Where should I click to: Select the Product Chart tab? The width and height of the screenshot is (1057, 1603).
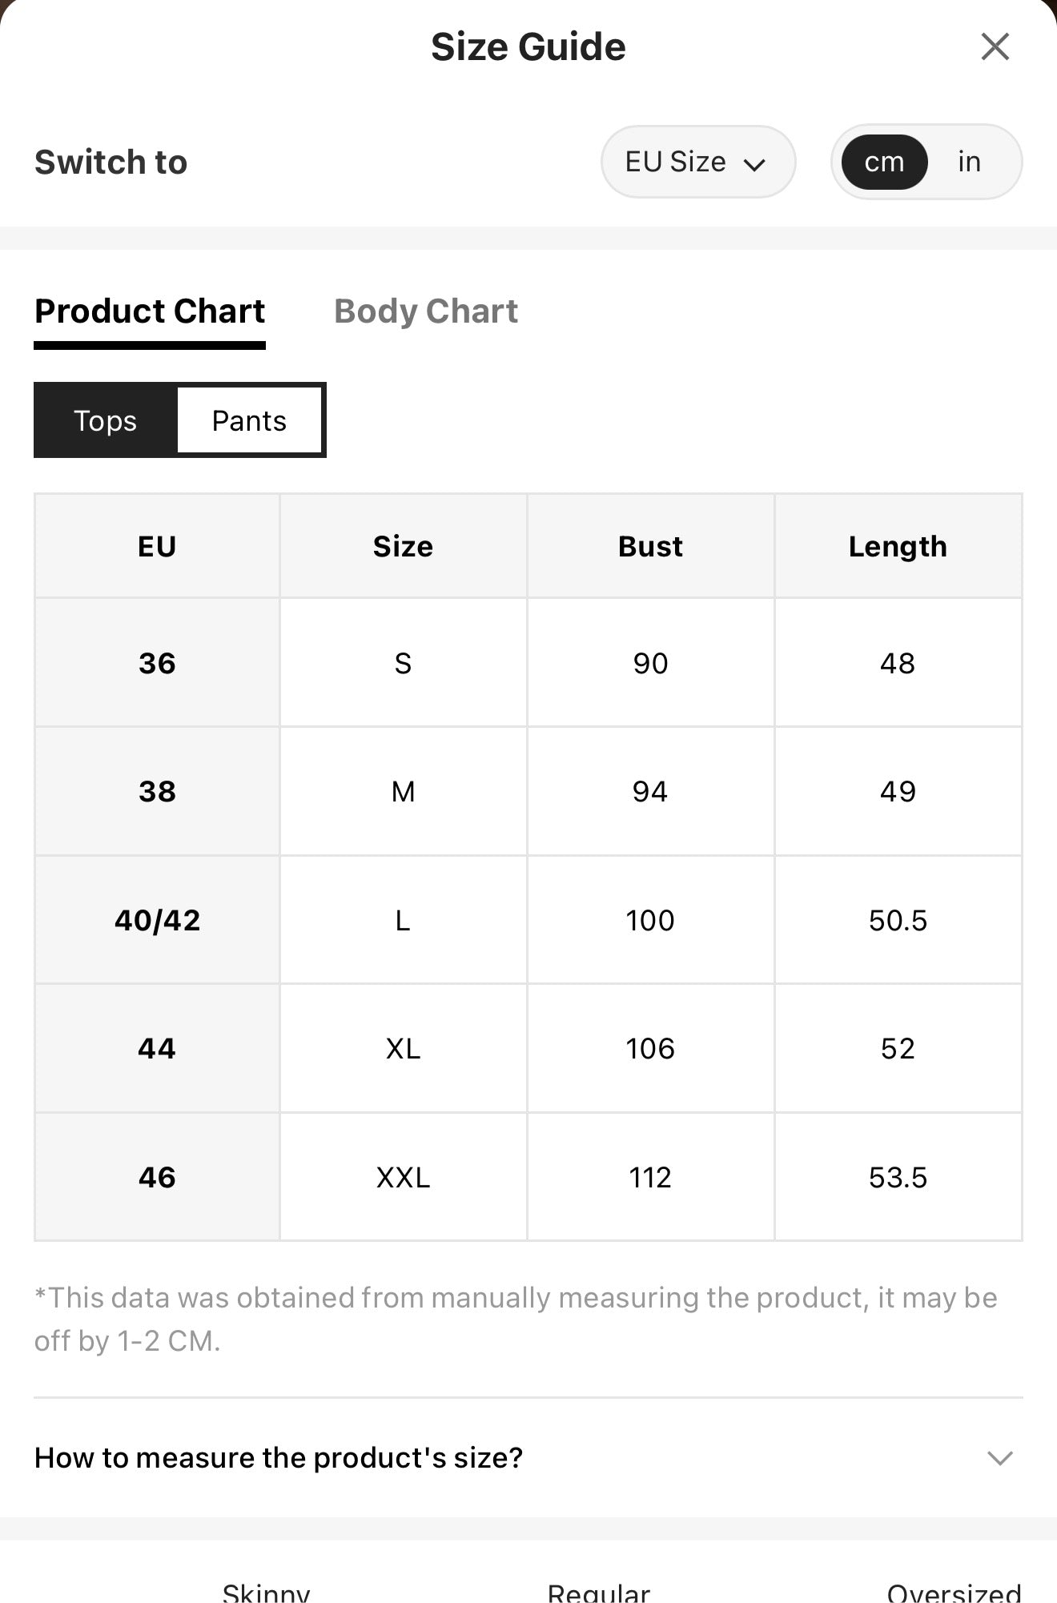150,311
